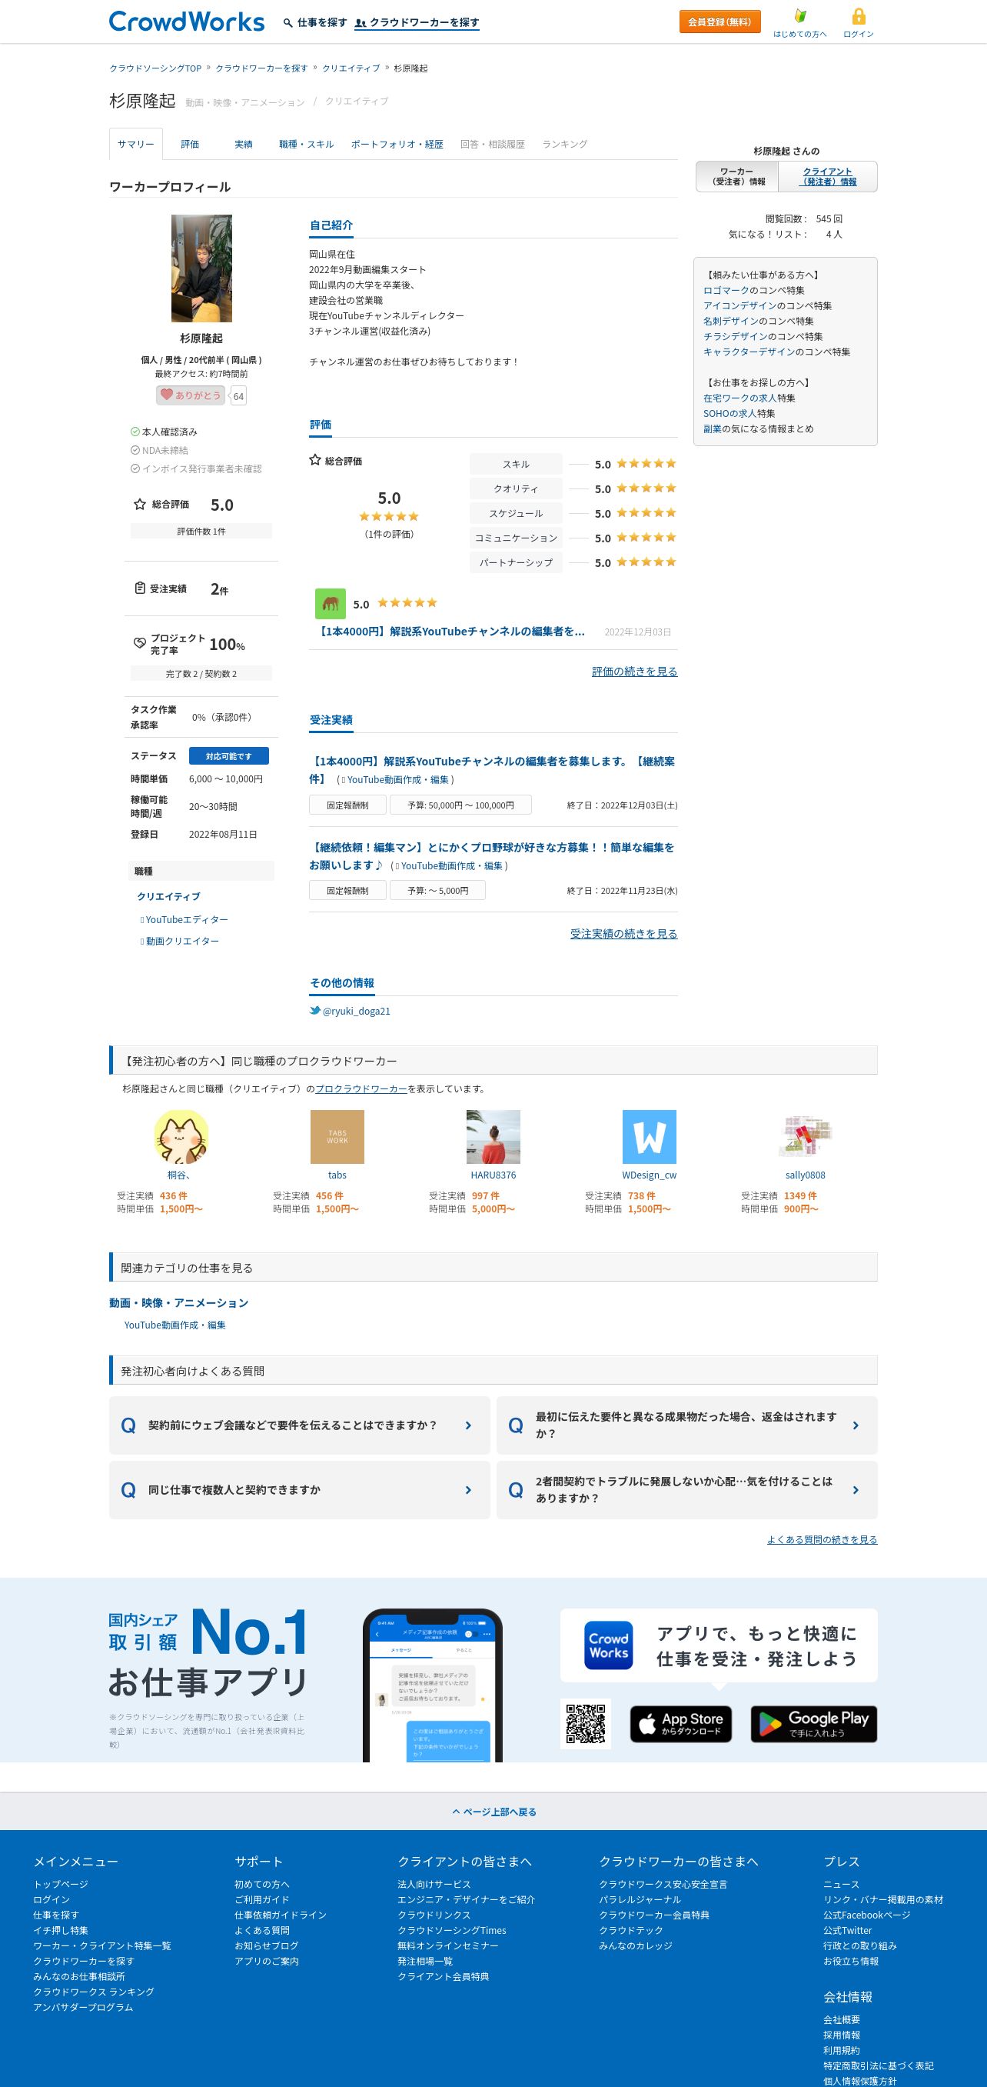Open the tabs worker avatar
Screen dimensions: 987x2087
(x=337, y=1137)
